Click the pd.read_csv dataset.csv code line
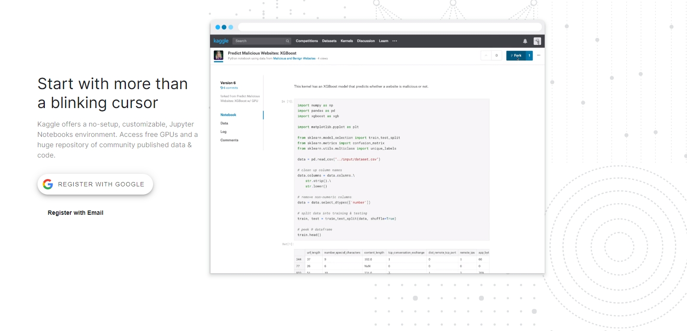Viewport: 687px width, 331px height. pyautogui.click(x=339, y=159)
